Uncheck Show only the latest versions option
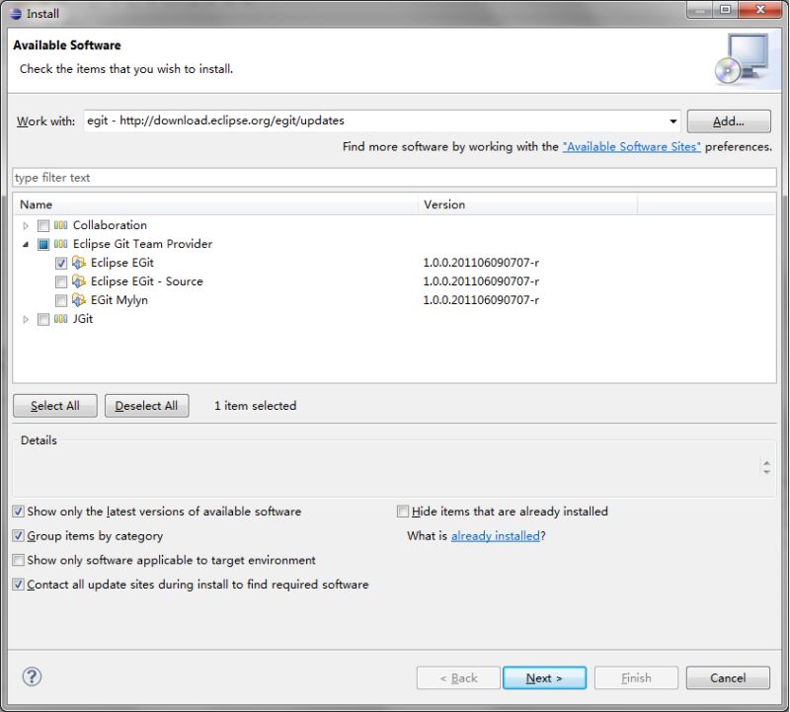The height and width of the screenshot is (712, 790). (x=17, y=512)
